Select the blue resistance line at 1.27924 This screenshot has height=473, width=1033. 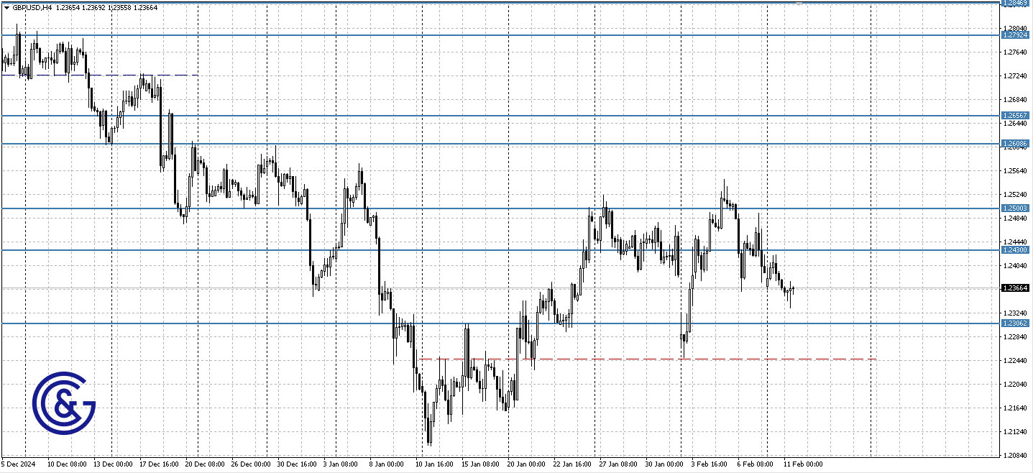(503, 34)
